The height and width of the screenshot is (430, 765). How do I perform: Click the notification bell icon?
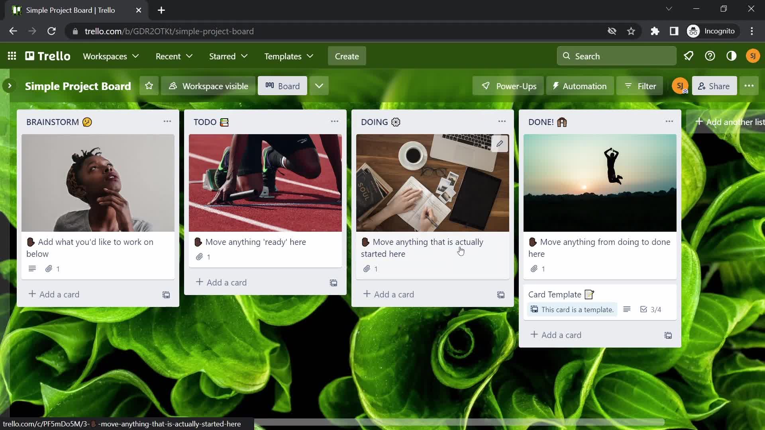coord(688,56)
